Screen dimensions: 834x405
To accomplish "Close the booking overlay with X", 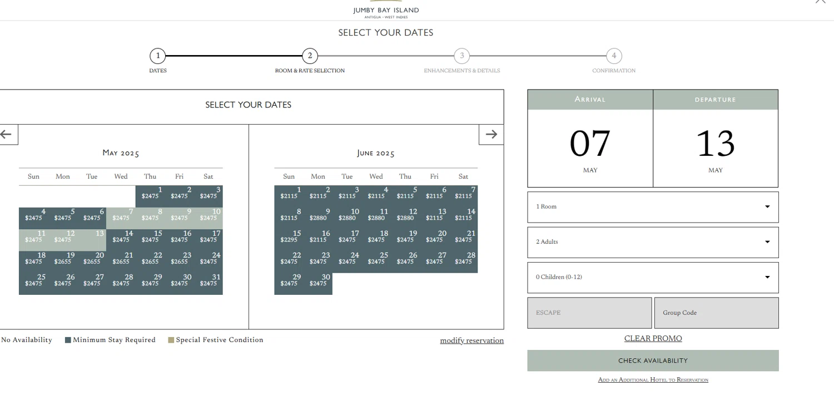I will (x=821, y=2).
